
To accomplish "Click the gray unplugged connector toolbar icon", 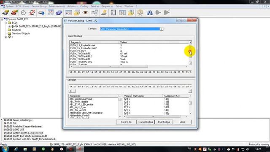I will (x=167, y=13).
